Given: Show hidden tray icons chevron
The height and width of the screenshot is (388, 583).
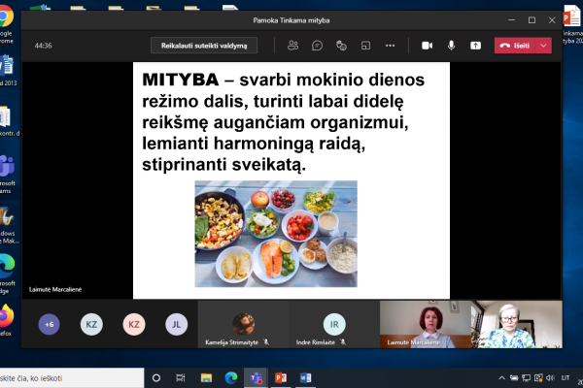Looking at the screenshot, I should coord(501,378).
